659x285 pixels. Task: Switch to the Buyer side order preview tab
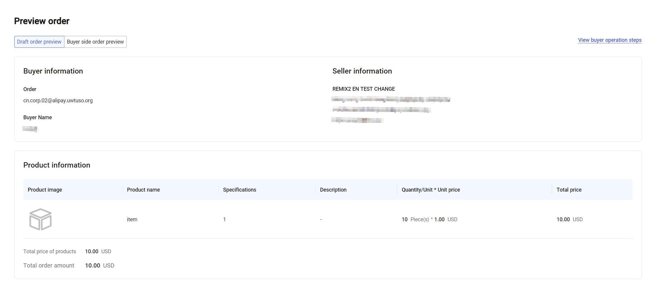(x=95, y=42)
